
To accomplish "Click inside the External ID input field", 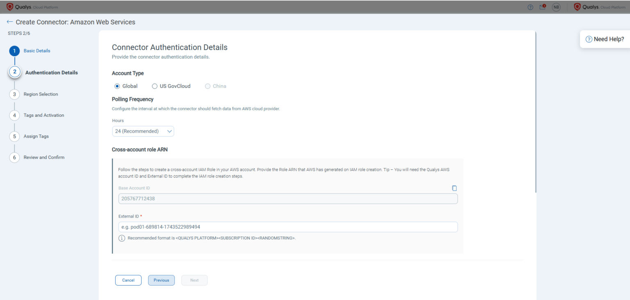I will (x=287, y=227).
